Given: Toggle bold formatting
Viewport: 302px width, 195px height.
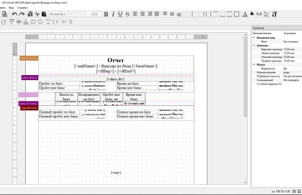Looking at the screenshot, I should (106, 14).
